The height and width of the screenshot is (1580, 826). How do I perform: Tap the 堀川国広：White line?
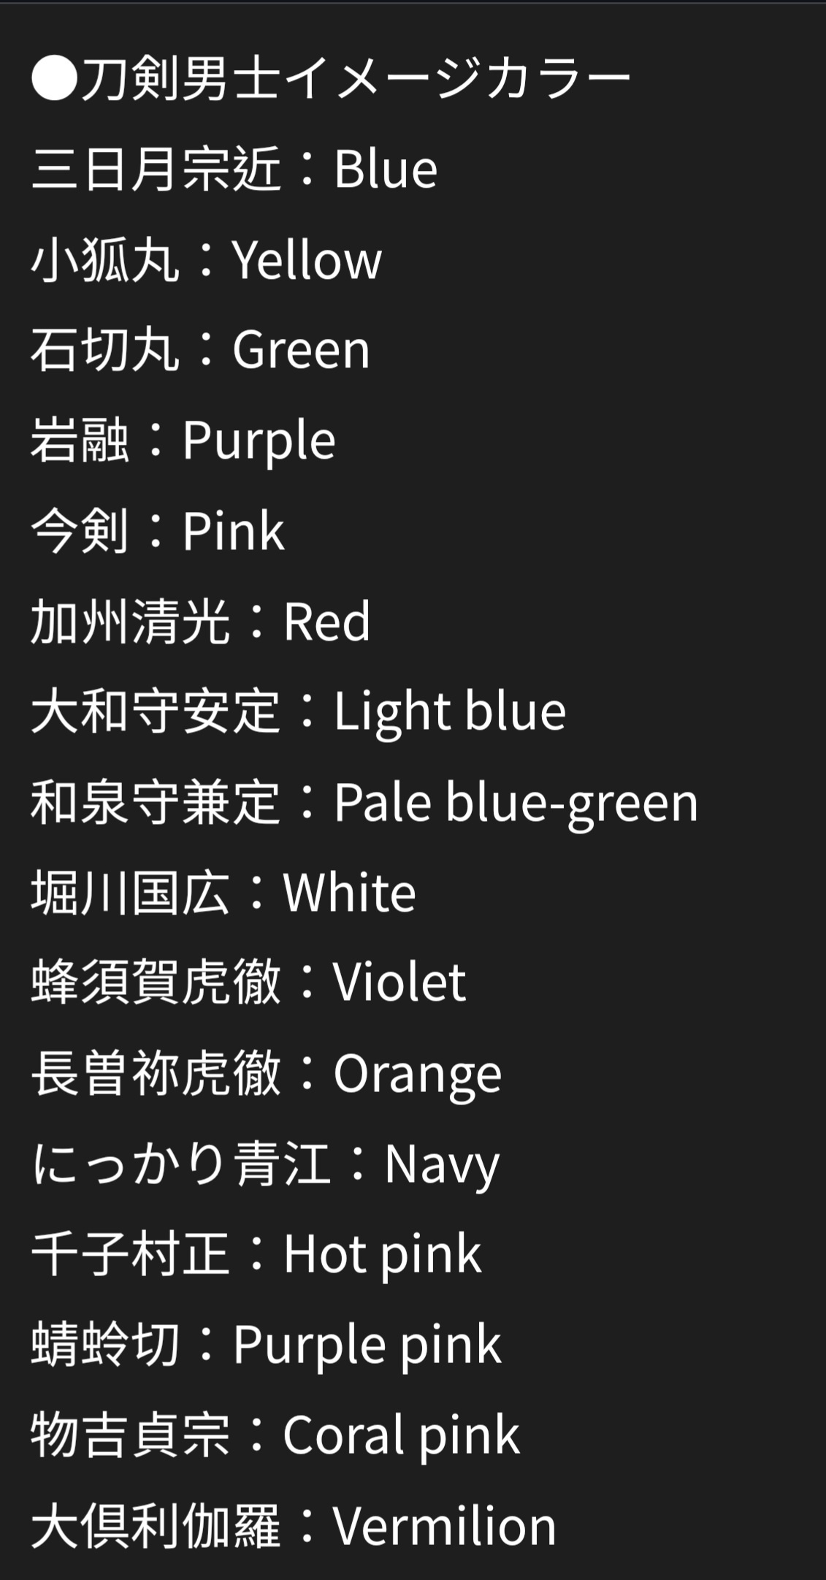coord(223,892)
